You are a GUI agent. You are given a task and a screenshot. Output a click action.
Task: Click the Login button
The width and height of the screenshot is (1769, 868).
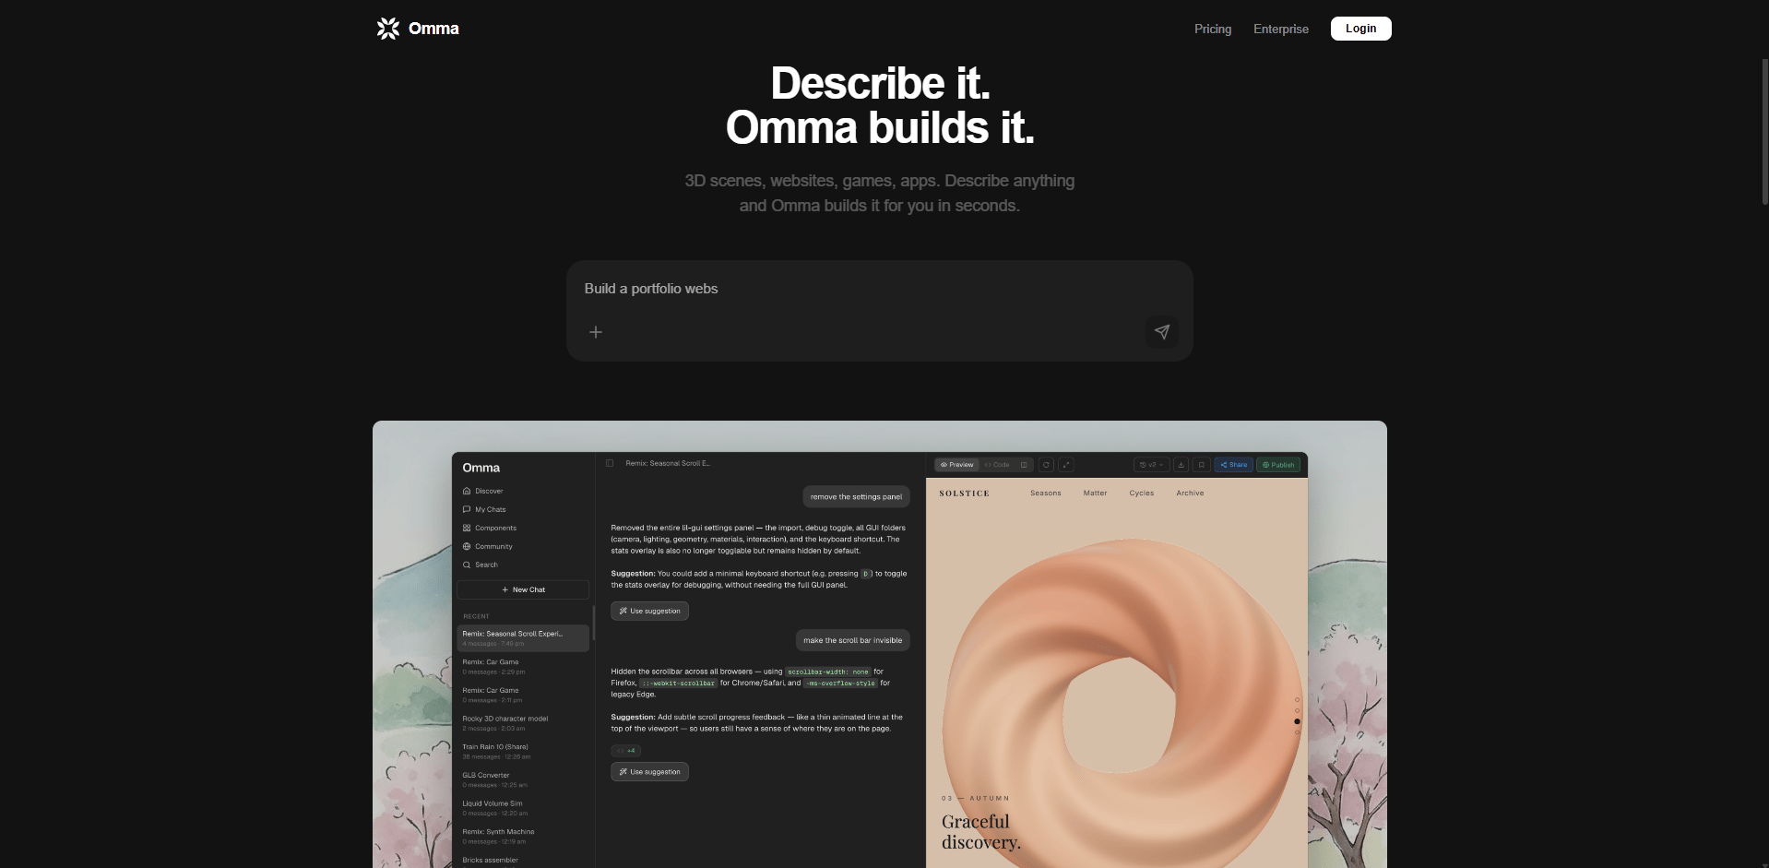[x=1361, y=29]
